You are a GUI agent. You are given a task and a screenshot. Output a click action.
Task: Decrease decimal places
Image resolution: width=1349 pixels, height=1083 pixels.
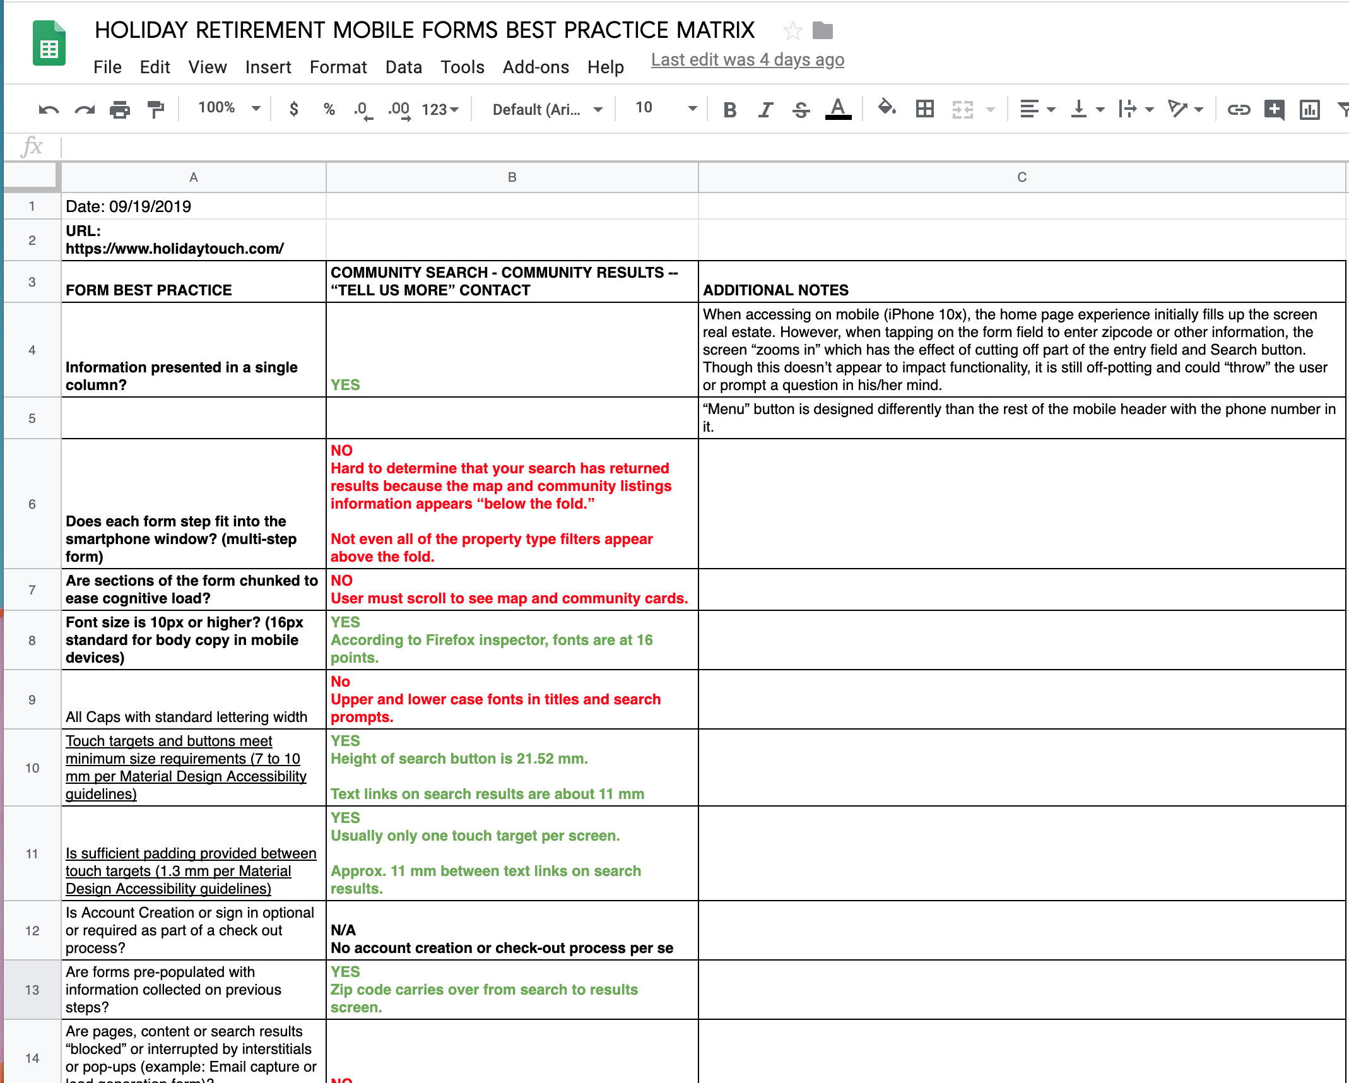point(363,110)
